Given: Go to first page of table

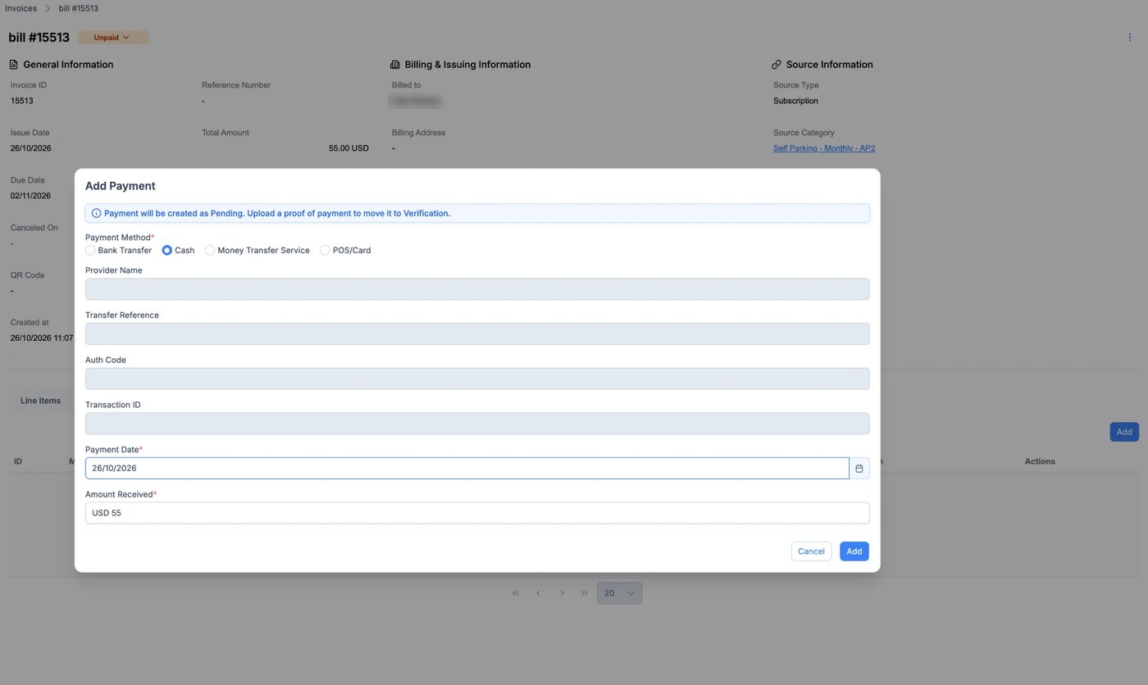Looking at the screenshot, I should (x=515, y=593).
